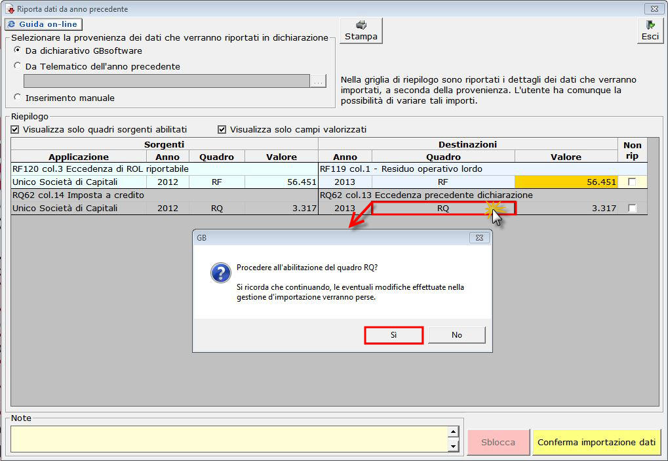Click inside the Note text field
Screen dimensions: 668x461
(x=228, y=439)
